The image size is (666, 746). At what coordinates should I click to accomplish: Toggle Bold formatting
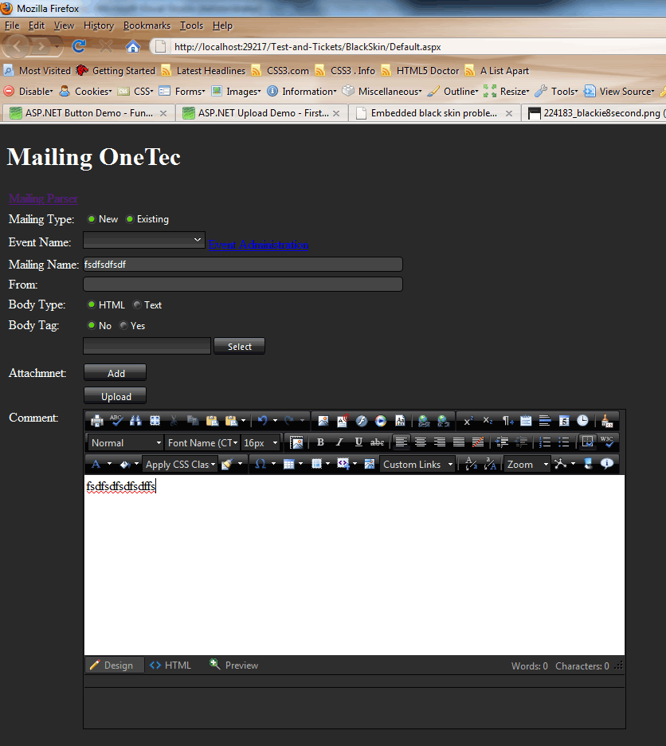320,442
